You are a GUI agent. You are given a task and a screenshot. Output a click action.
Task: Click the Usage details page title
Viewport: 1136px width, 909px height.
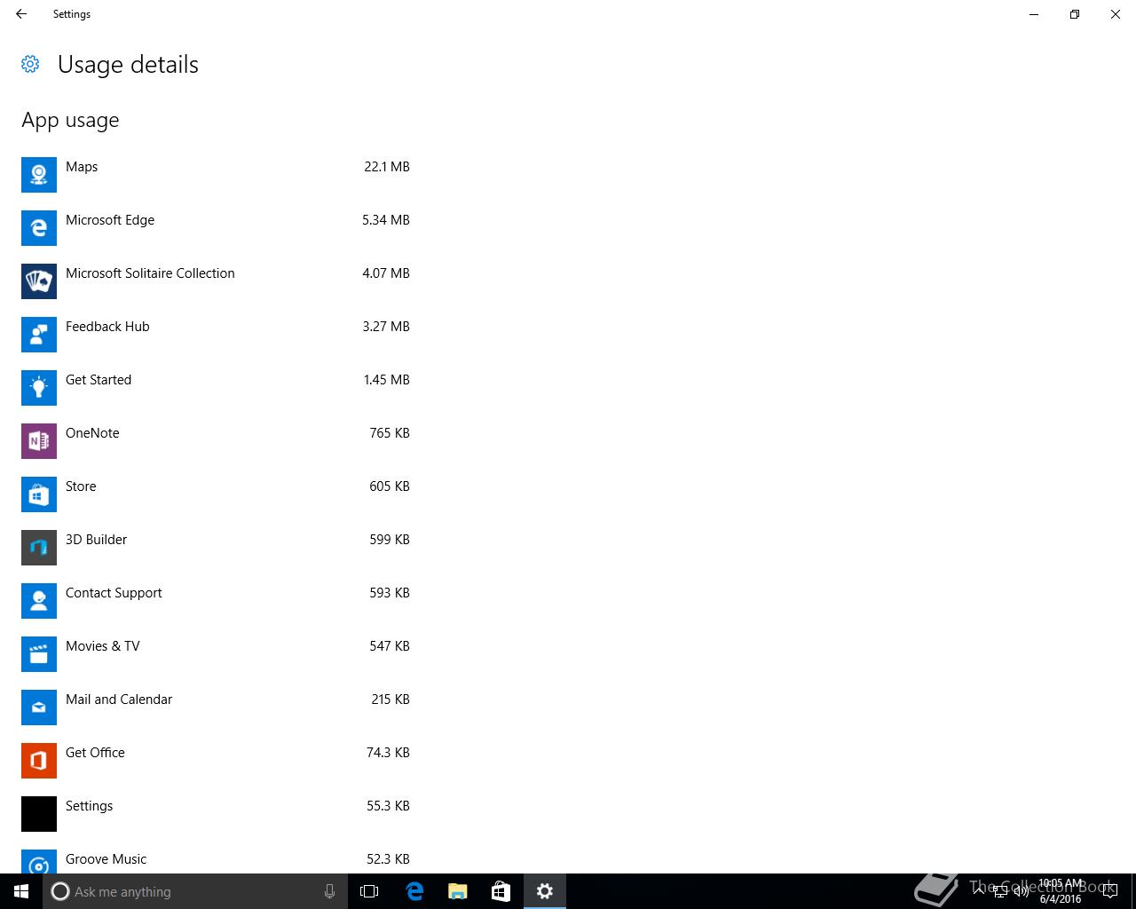pyautogui.click(x=128, y=65)
